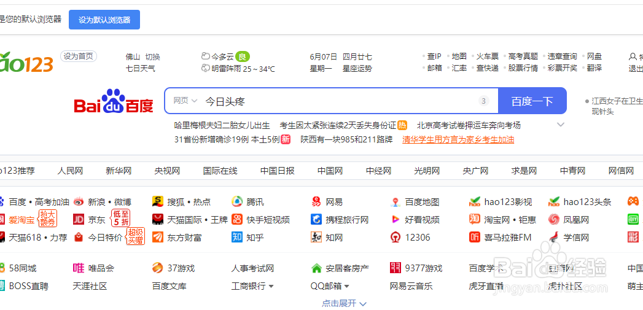Click 切换 to change city
643x310 pixels.
click(153, 57)
